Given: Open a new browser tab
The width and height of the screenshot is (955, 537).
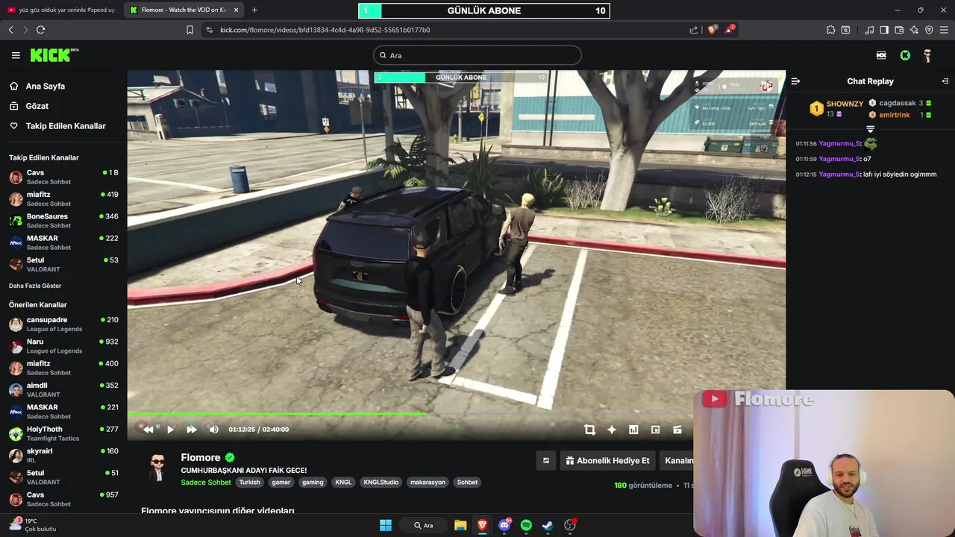Looking at the screenshot, I should coord(254,10).
